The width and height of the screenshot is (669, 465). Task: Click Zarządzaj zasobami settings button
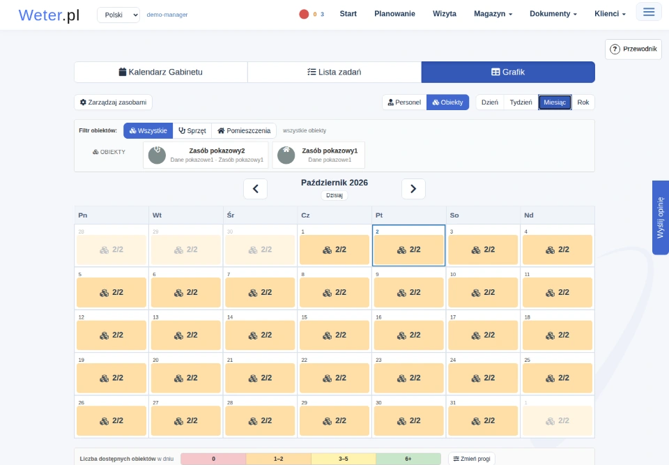[113, 102]
